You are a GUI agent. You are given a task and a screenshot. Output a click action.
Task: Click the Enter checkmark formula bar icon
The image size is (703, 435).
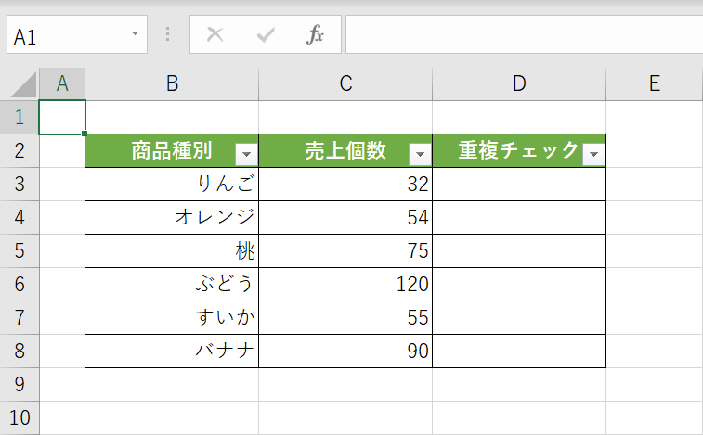tap(266, 35)
